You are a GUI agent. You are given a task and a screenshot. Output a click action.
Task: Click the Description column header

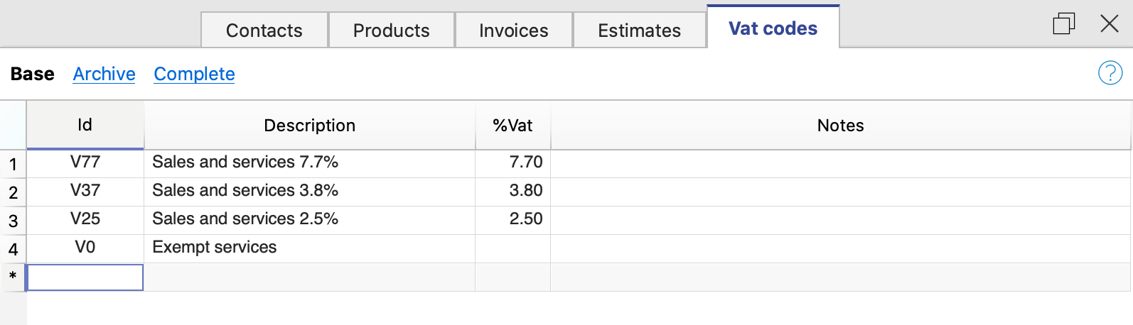309,126
